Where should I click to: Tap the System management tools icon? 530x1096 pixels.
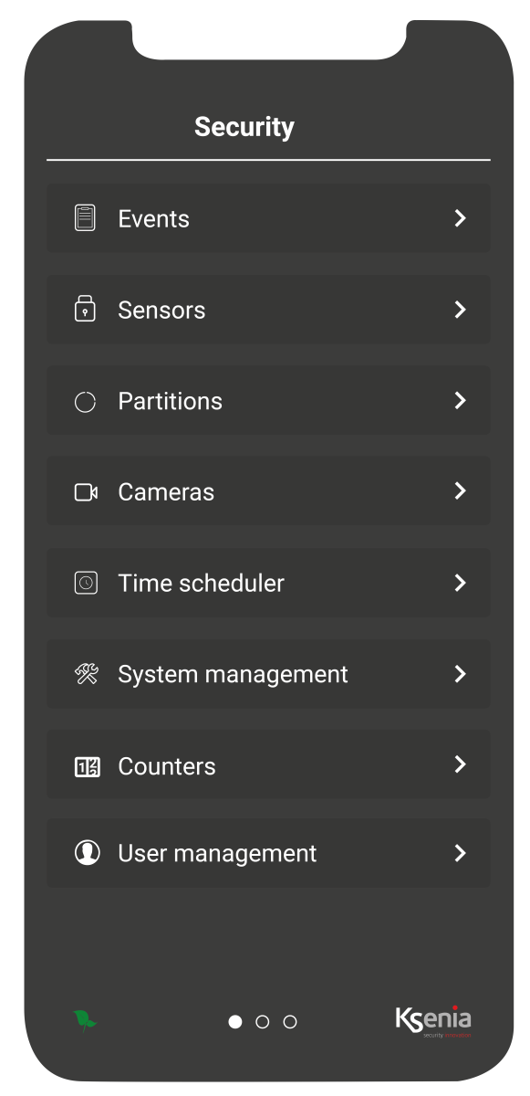(x=85, y=674)
